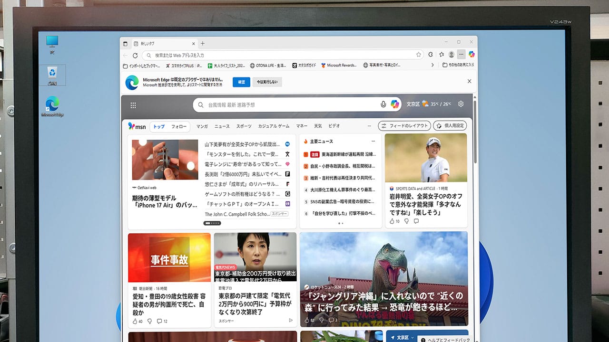The width and height of the screenshot is (609, 342).
Task: Add a new tab with plus
Action: coord(202,43)
